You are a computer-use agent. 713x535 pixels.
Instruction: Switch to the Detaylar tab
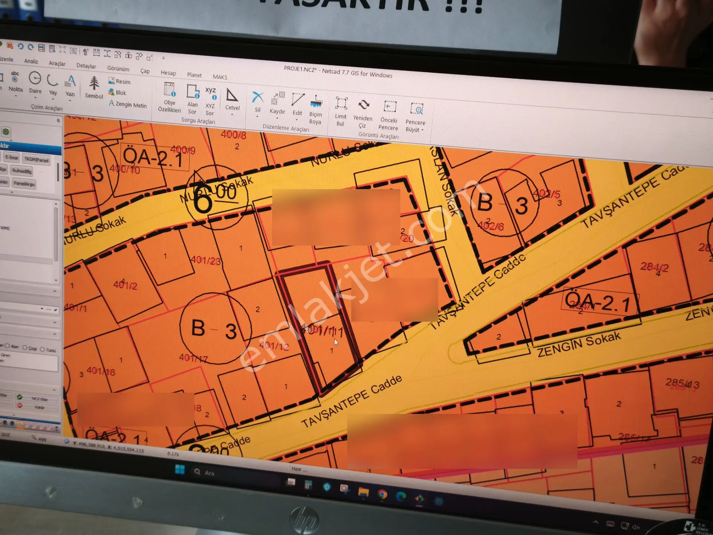point(86,66)
